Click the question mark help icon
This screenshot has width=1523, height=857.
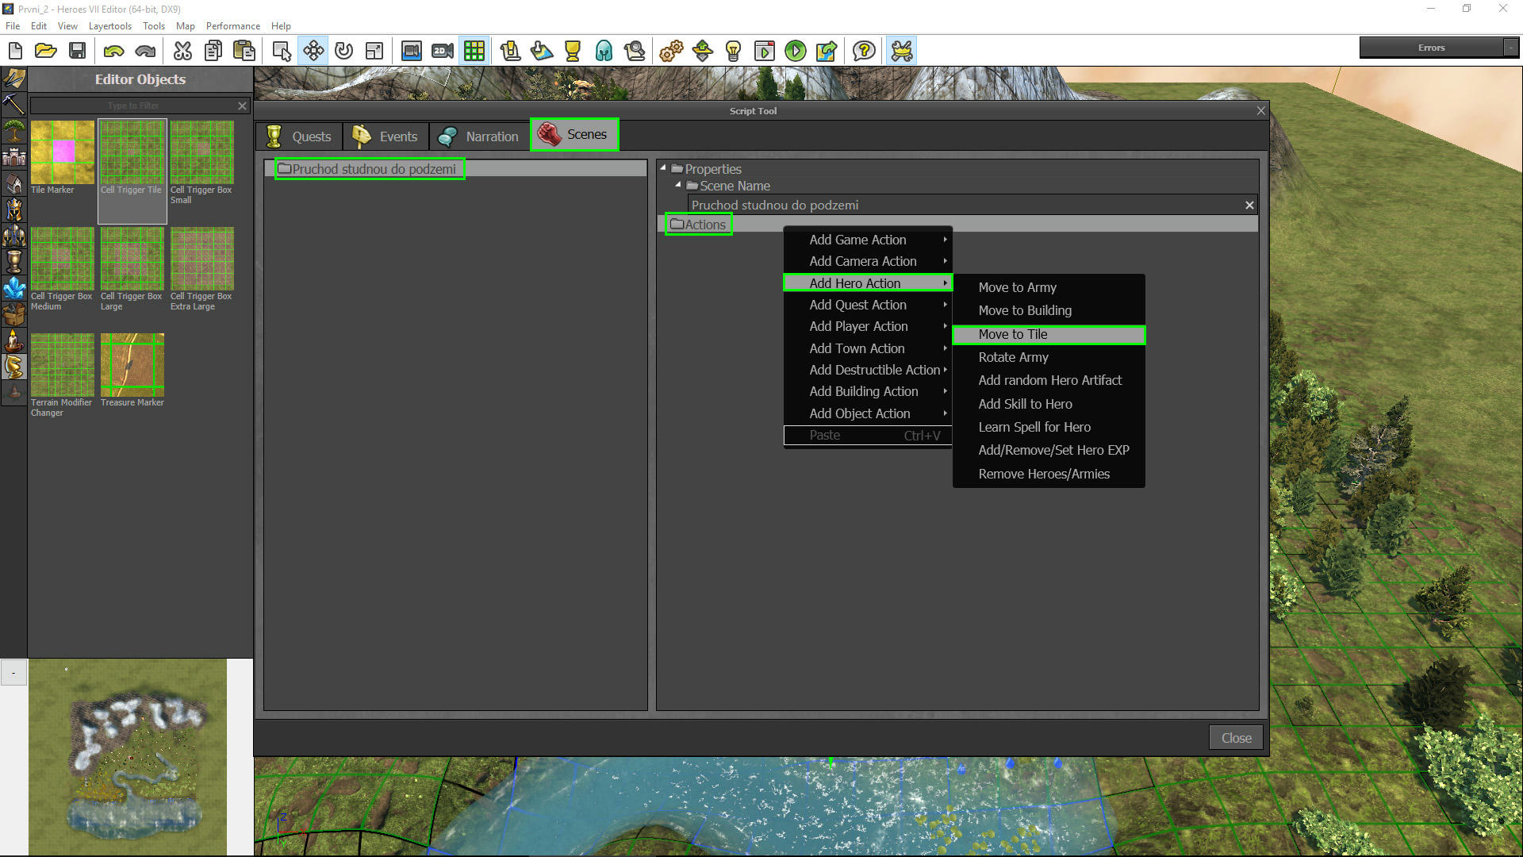tap(864, 51)
